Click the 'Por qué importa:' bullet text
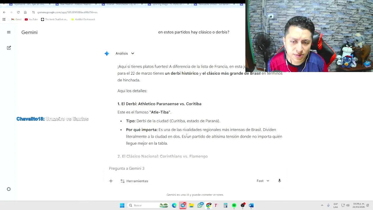This screenshot has width=373, height=210. click(204, 136)
